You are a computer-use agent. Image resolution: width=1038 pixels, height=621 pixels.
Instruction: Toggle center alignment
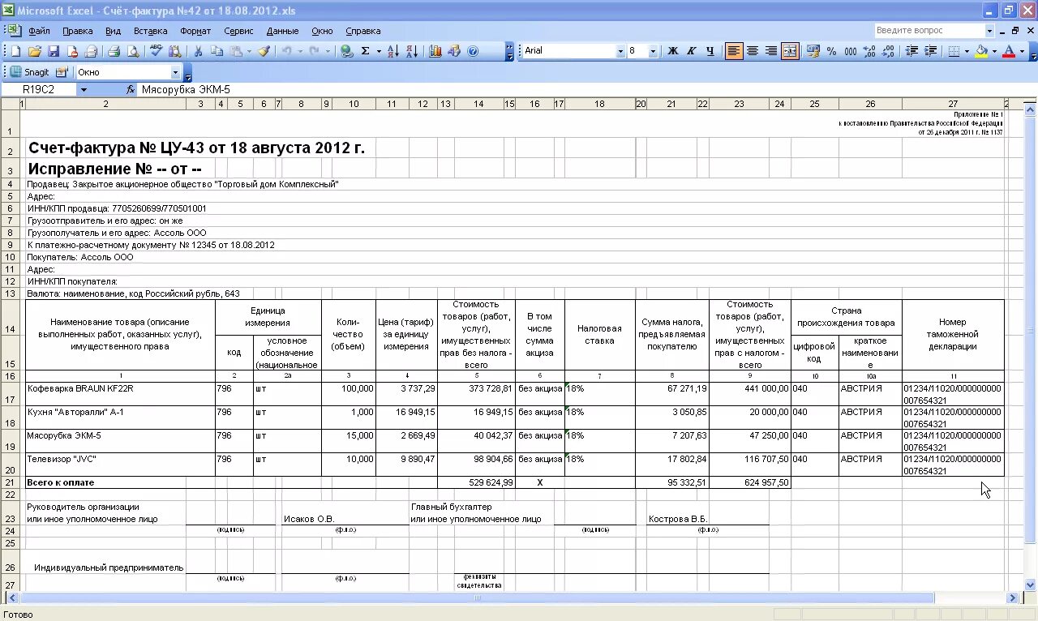(753, 51)
